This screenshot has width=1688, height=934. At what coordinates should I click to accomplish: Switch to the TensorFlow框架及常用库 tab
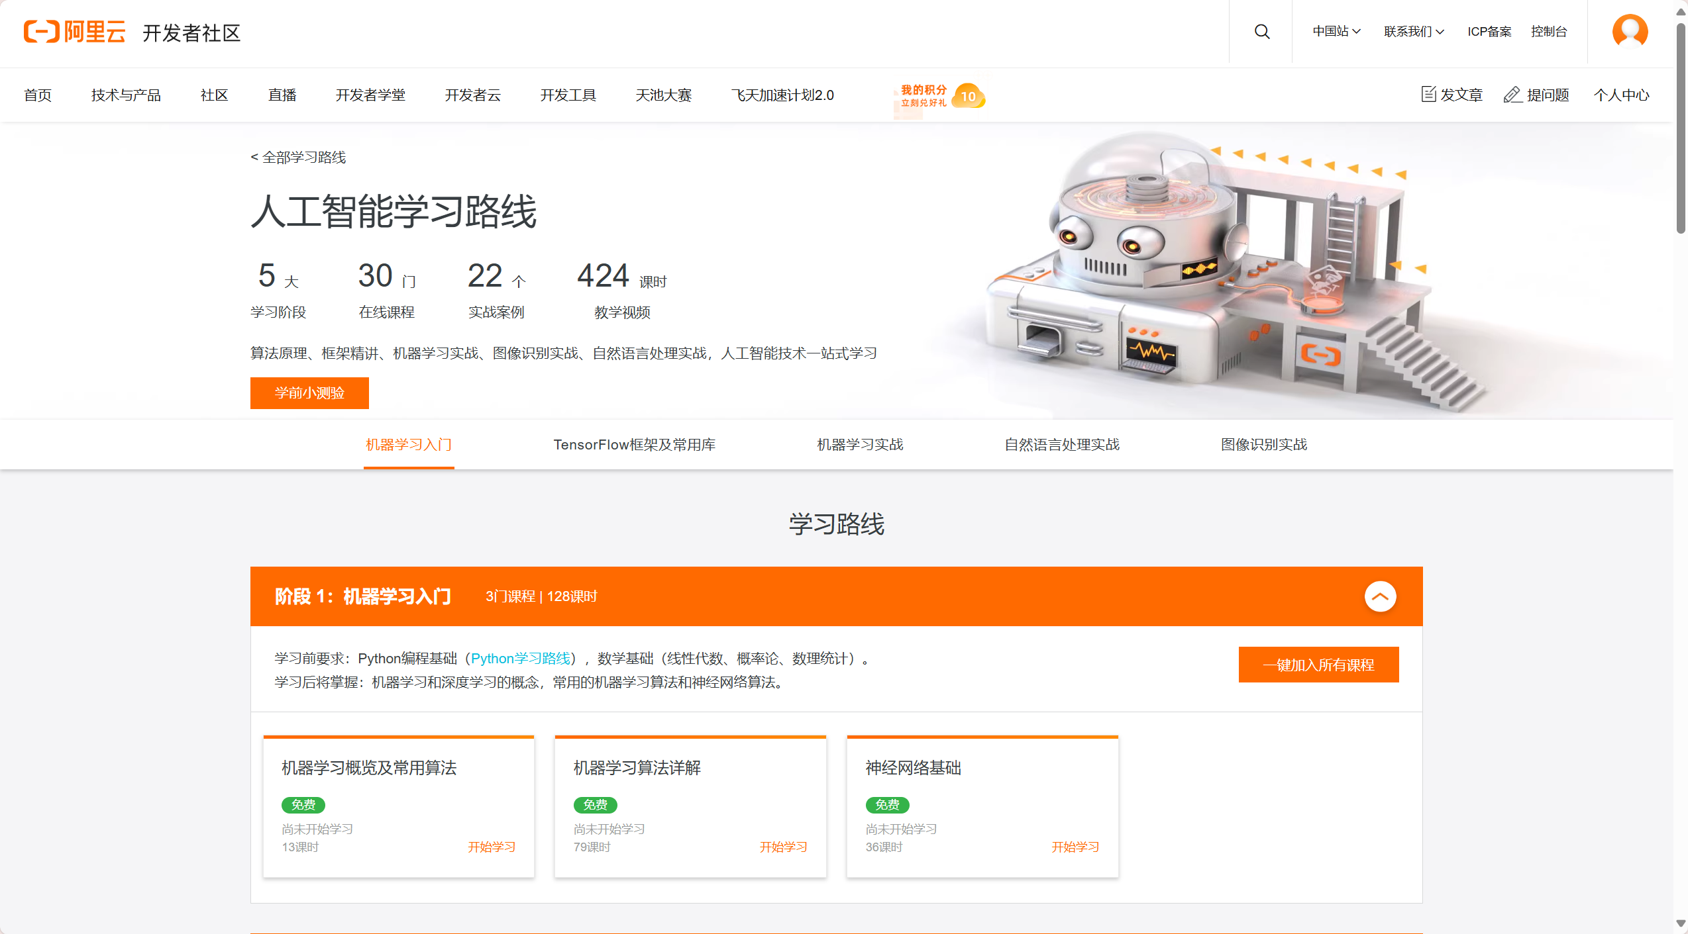pos(635,444)
